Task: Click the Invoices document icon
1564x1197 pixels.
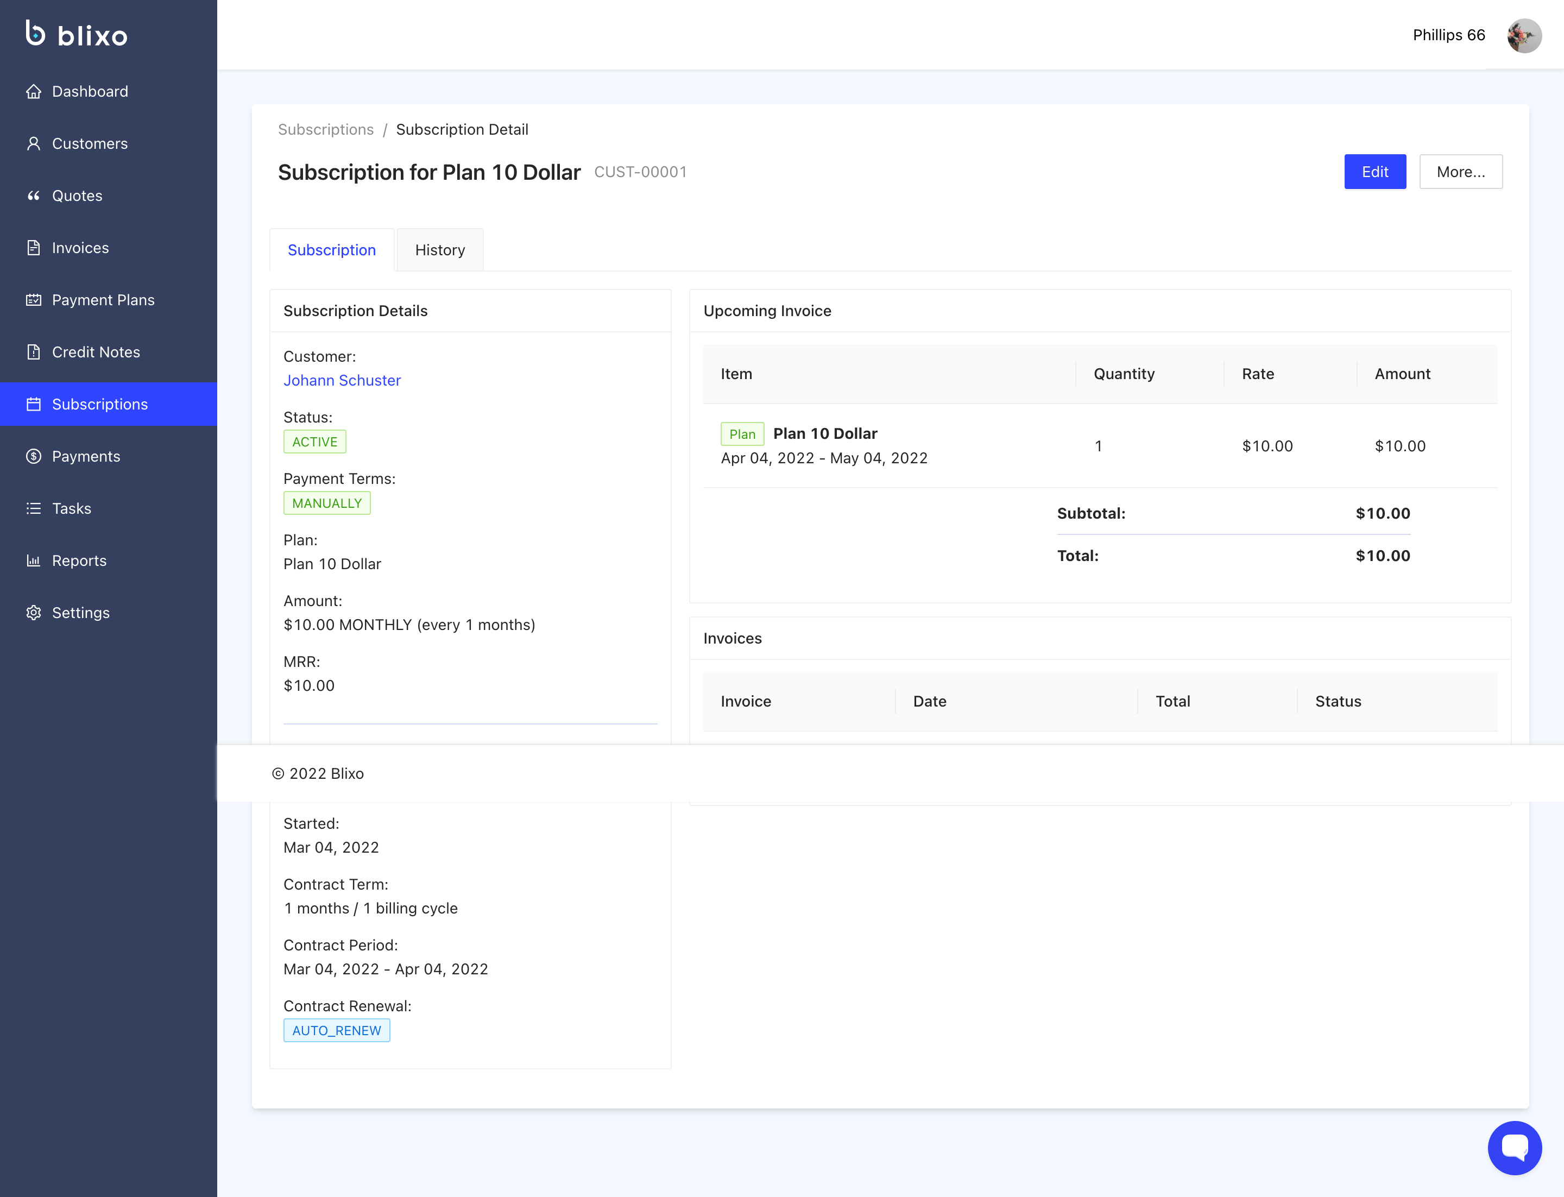Action: pyautogui.click(x=34, y=248)
